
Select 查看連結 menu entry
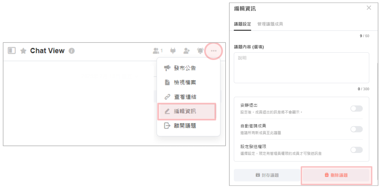click(185, 97)
